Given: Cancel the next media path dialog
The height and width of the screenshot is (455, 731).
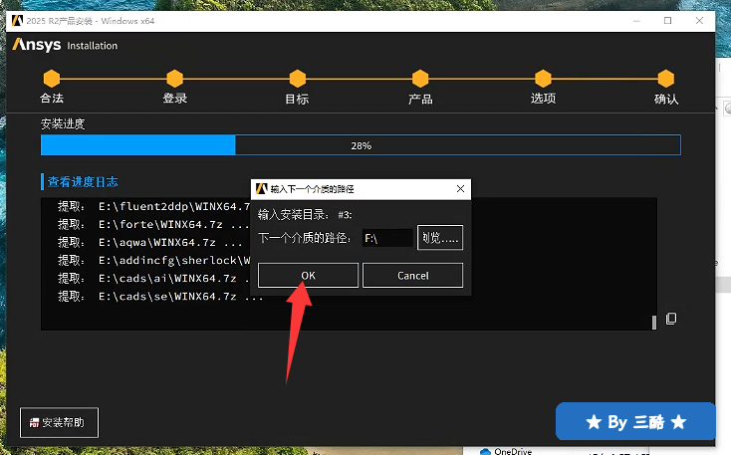Looking at the screenshot, I should (x=412, y=276).
